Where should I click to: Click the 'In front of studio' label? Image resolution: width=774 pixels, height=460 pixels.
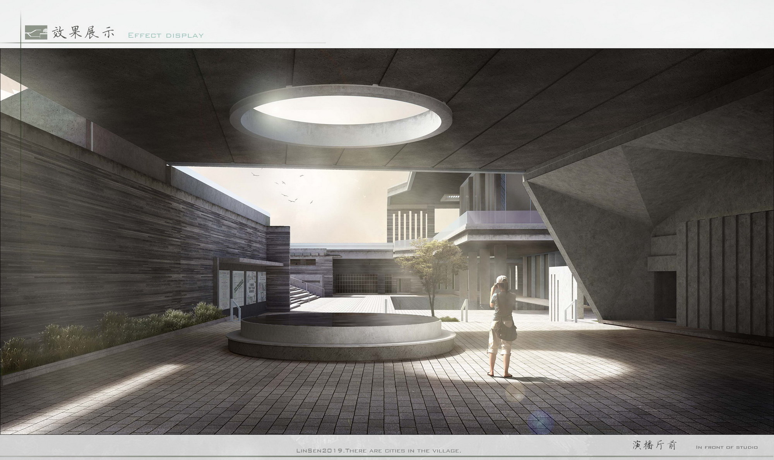(x=726, y=447)
